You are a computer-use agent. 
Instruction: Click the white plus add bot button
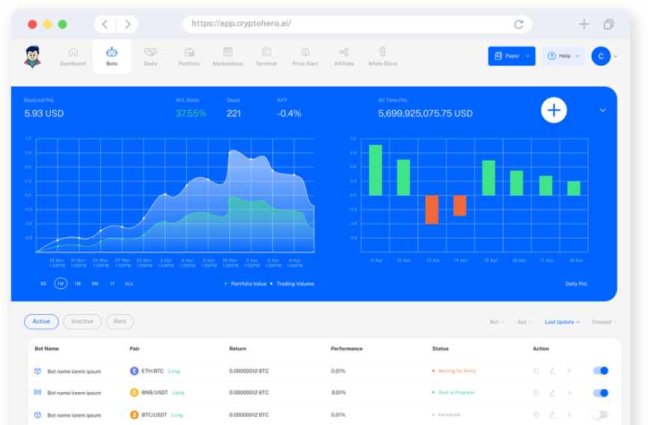click(x=554, y=111)
